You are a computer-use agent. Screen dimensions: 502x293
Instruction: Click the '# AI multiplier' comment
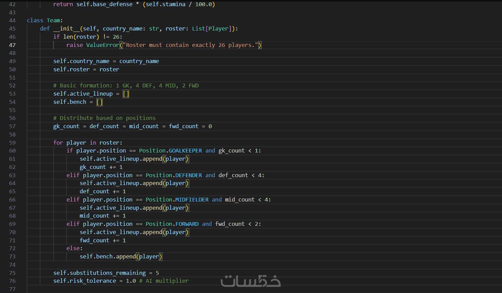164,281
